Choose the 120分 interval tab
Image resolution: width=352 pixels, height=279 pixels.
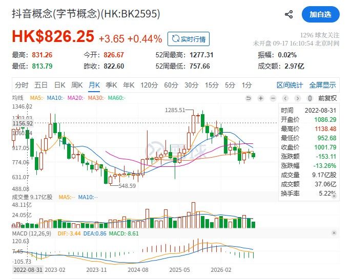point(149,85)
